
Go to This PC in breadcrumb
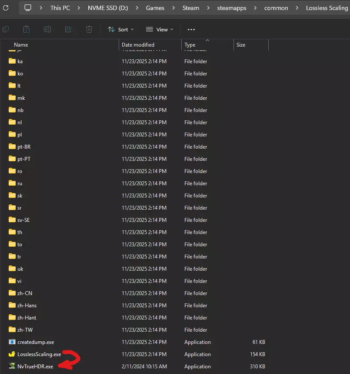tap(60, 8)
